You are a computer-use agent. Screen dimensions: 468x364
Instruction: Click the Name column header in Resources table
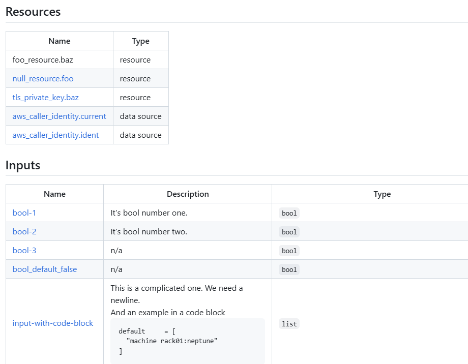[59, 41]
